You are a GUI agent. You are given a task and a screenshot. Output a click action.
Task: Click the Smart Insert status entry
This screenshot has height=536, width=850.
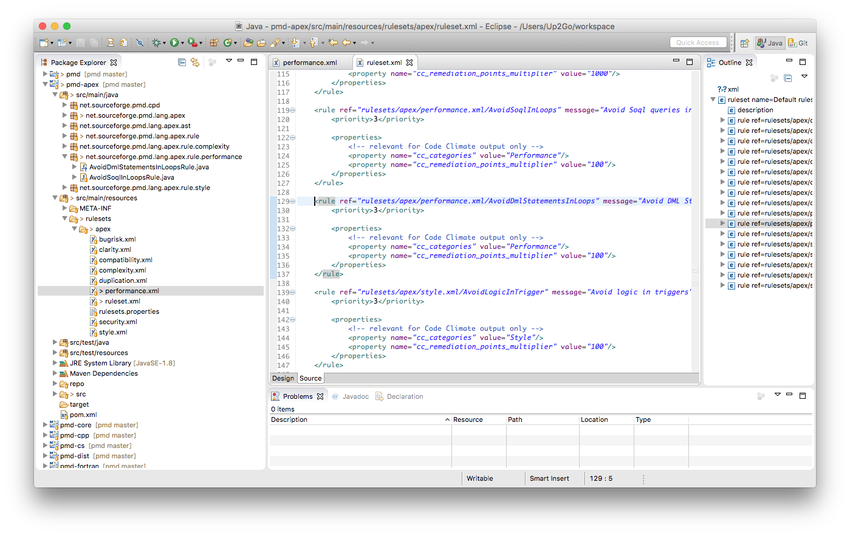(549, 478)
